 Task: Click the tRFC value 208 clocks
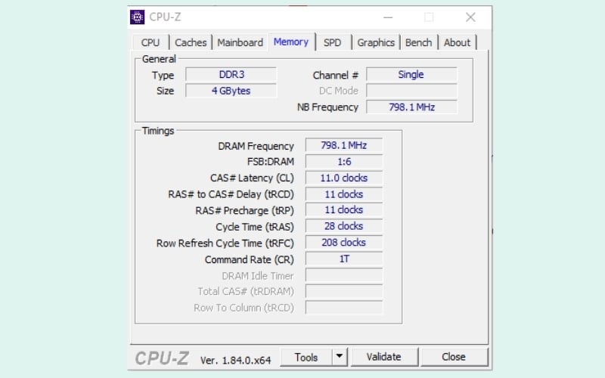pyautogui.click(x=344, y=242)
